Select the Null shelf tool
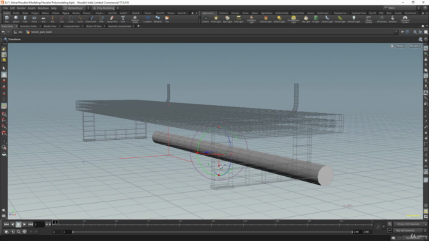Screen dimensions: 429x241 click(x=52, y=19)
